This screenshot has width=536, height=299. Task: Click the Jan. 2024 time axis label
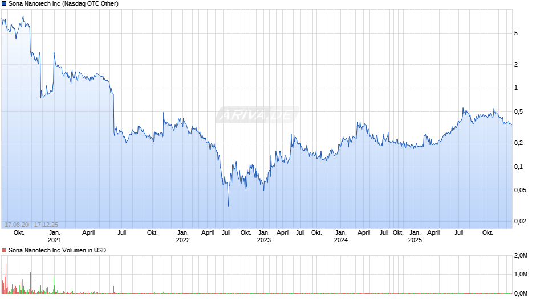(341, 236)
